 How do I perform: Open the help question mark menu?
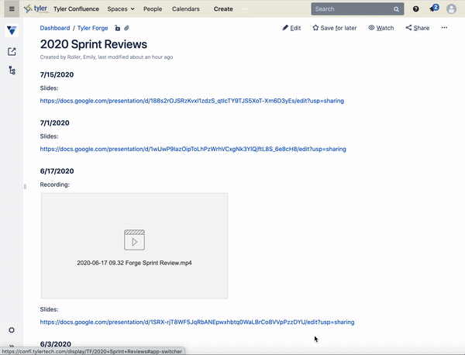(x=415, y=9)
